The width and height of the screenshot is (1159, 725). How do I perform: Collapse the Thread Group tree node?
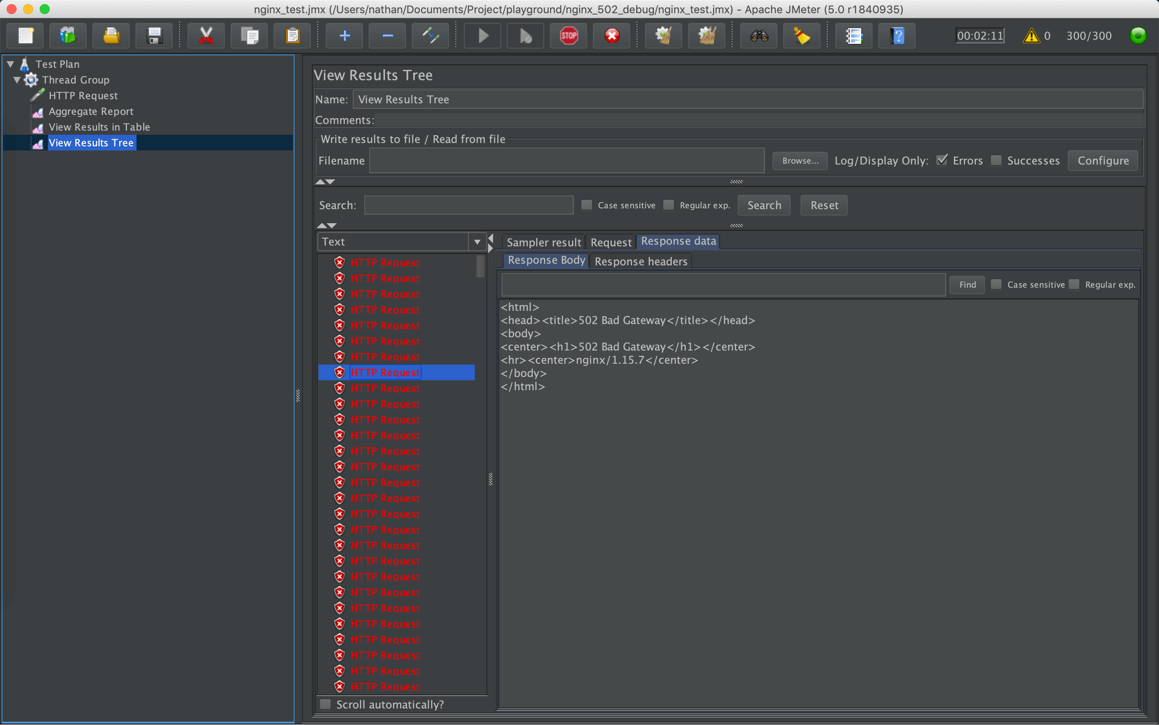point(17,80)
